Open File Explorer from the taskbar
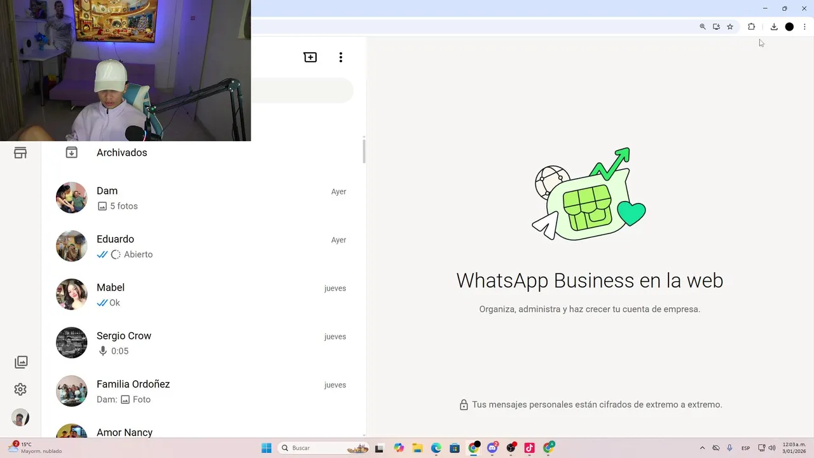The image size is (814, 458). click(417, 448)
